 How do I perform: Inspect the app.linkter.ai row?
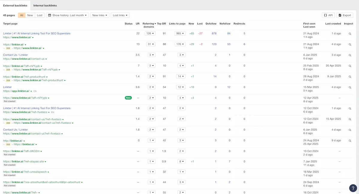350,87
